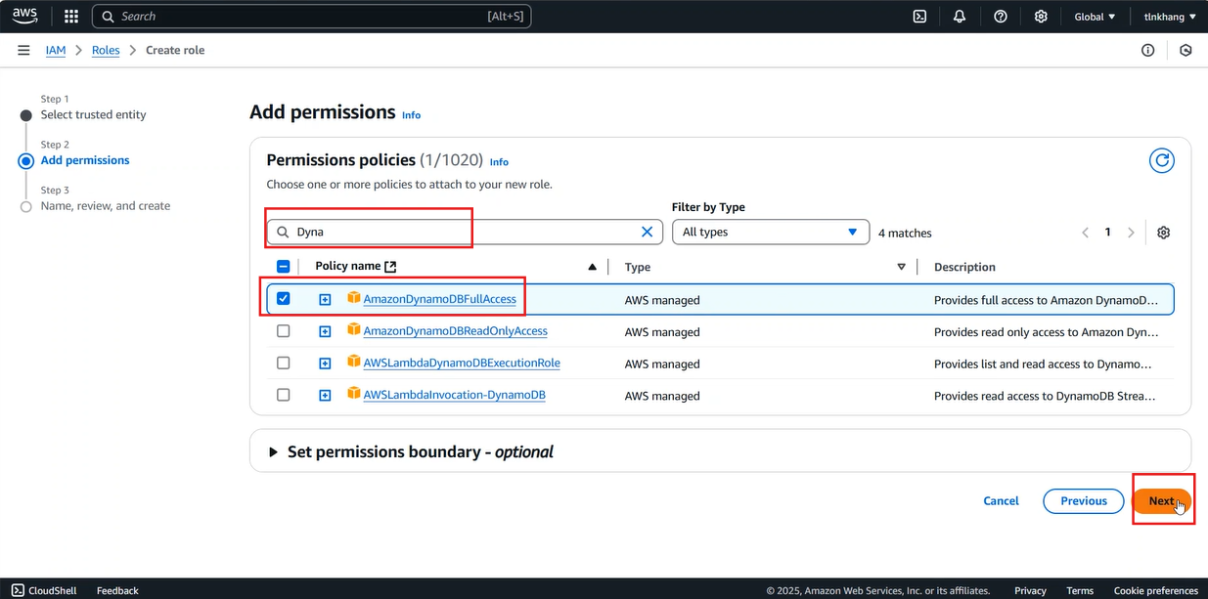The height and width of the screenshot is (599, 1208).
Task: Click the Previous button
Action: tap(1084, 500)
